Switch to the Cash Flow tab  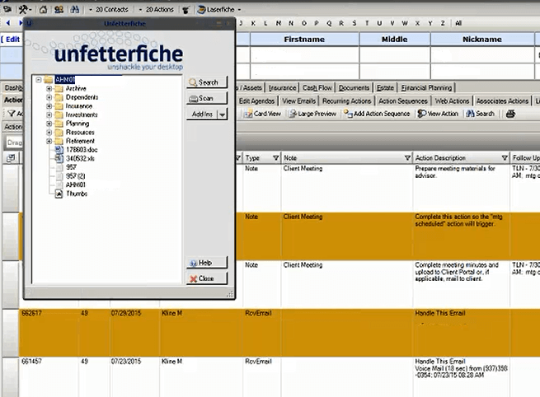click(317, 88)
